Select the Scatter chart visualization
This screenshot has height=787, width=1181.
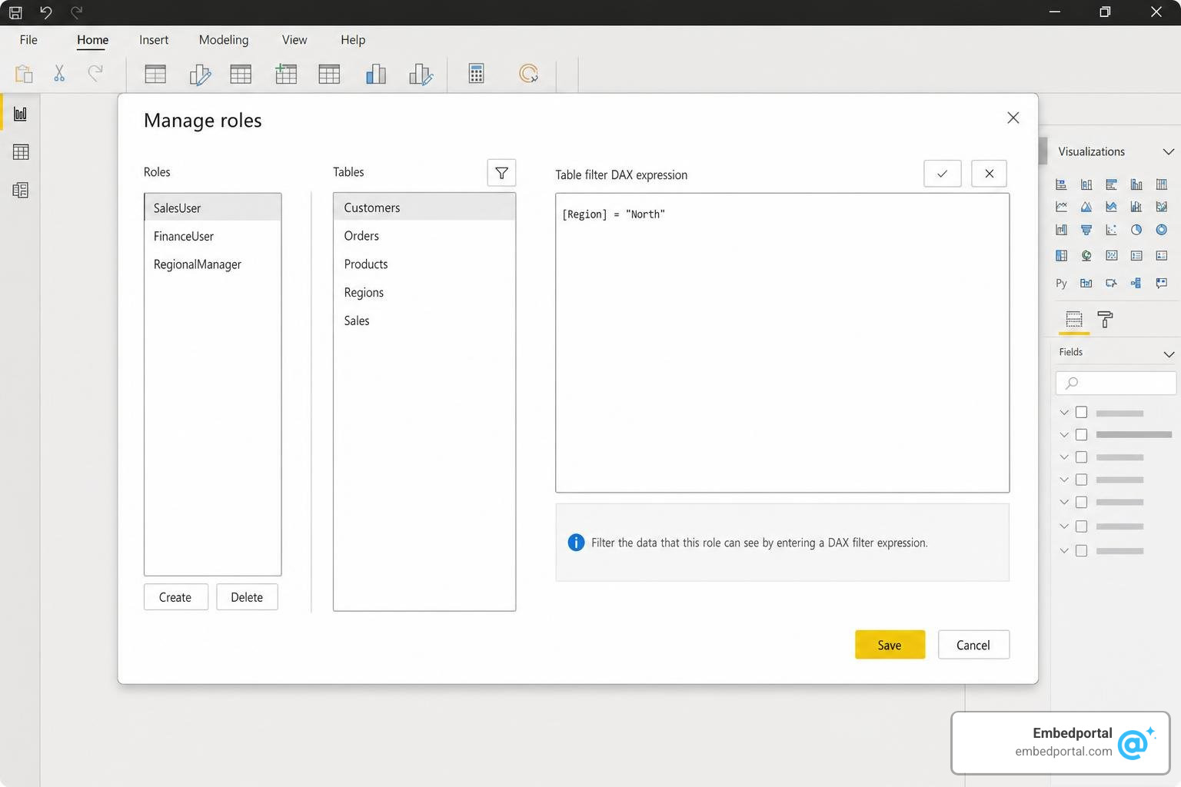(1112, 230)
